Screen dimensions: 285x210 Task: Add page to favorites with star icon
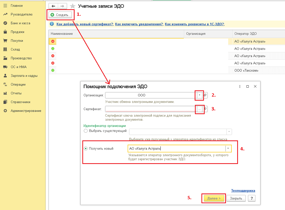click(73, 6)
